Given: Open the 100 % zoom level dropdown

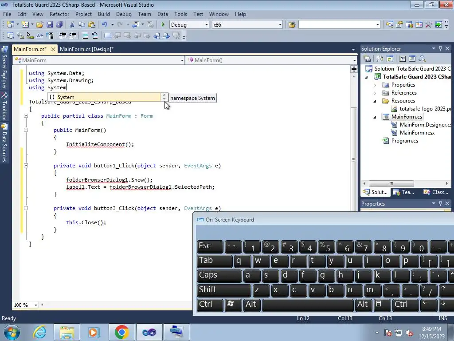Looking at the screenshot, I should 35,305.
